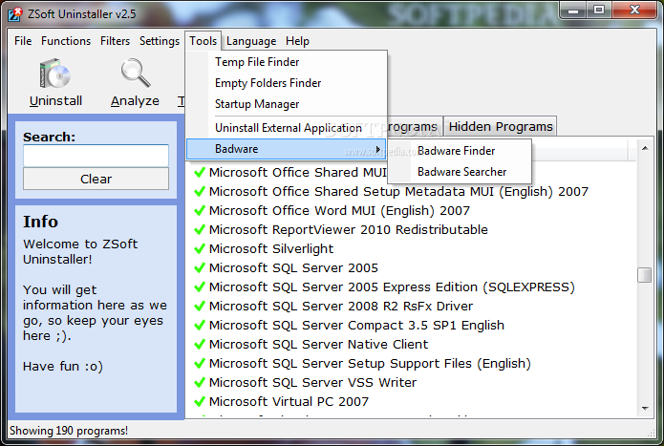Select Microsoft Silverlight entry
664x446 pixels.
pyautogui.click(x=271, y=249)
